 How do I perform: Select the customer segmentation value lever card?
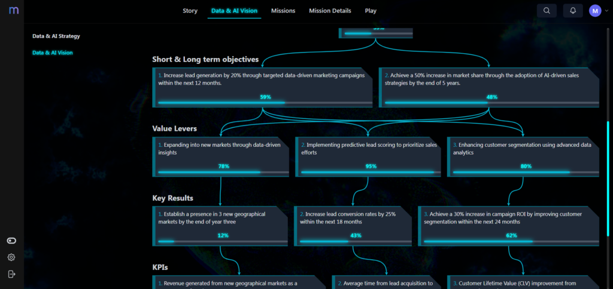tap(522, 153)
